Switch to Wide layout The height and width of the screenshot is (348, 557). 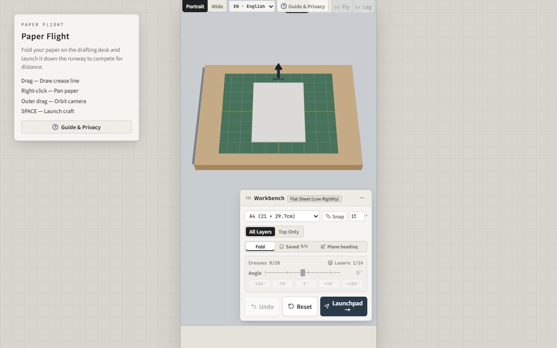point(217,6)
